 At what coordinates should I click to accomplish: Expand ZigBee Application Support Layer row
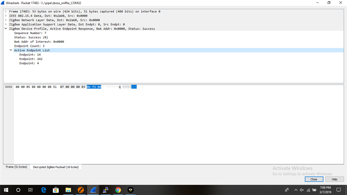pos(6,24)
